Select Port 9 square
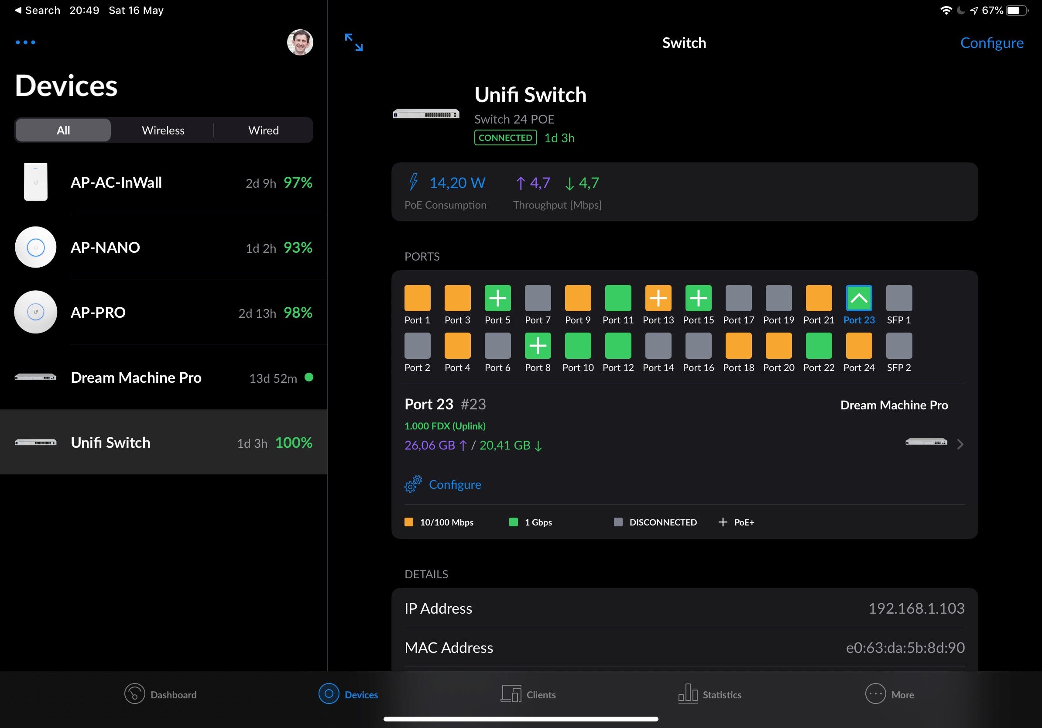 (x=578, y=298)
